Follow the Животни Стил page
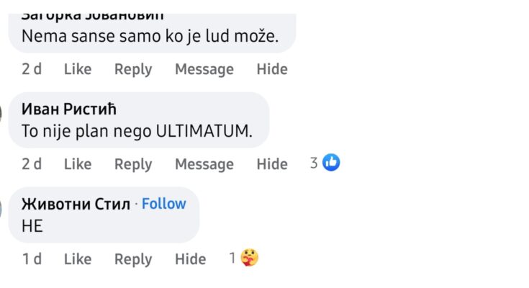 tap(164, 204)
